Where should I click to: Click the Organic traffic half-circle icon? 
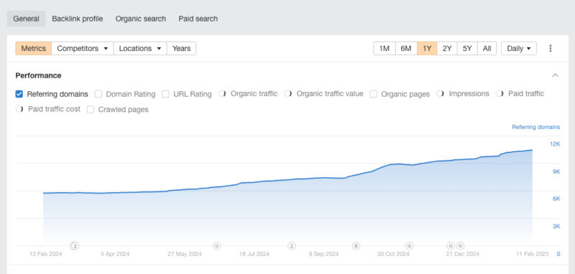(222, 94)
